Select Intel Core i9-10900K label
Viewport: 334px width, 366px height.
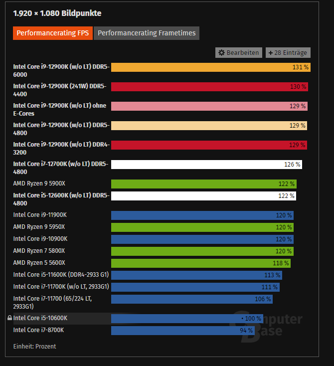40,239
